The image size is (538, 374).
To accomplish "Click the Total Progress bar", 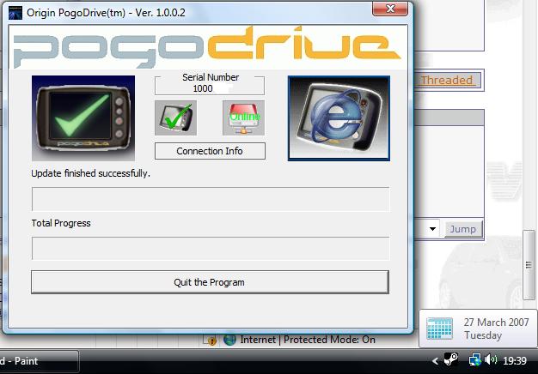I will point(211,248).
